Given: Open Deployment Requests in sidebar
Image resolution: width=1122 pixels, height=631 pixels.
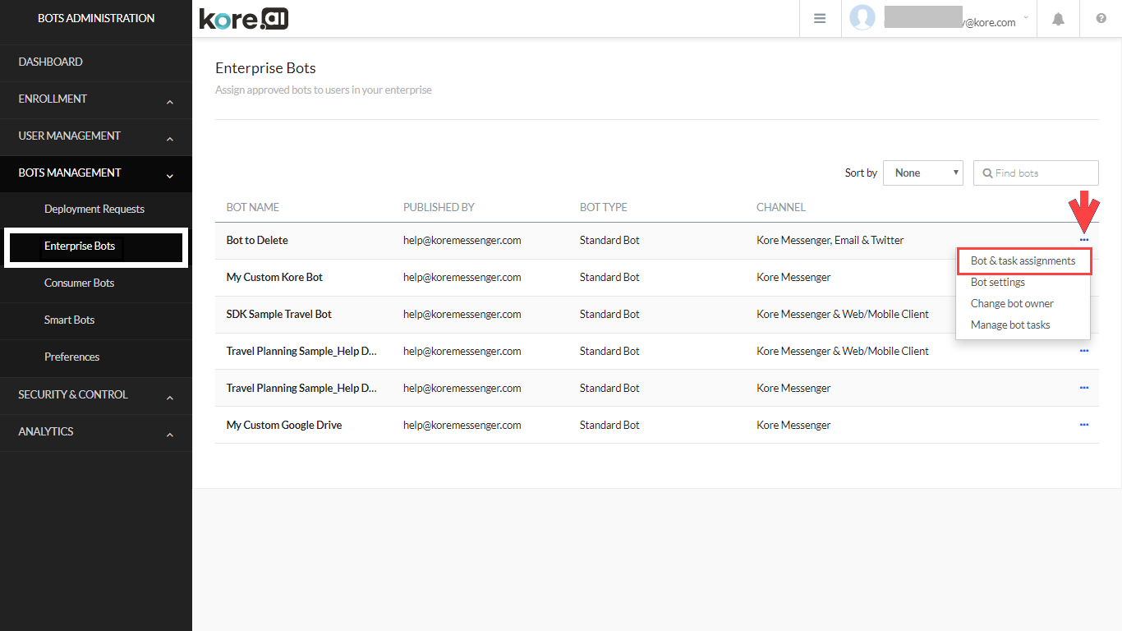Looking at the screenshot, I should coord(94,210).
